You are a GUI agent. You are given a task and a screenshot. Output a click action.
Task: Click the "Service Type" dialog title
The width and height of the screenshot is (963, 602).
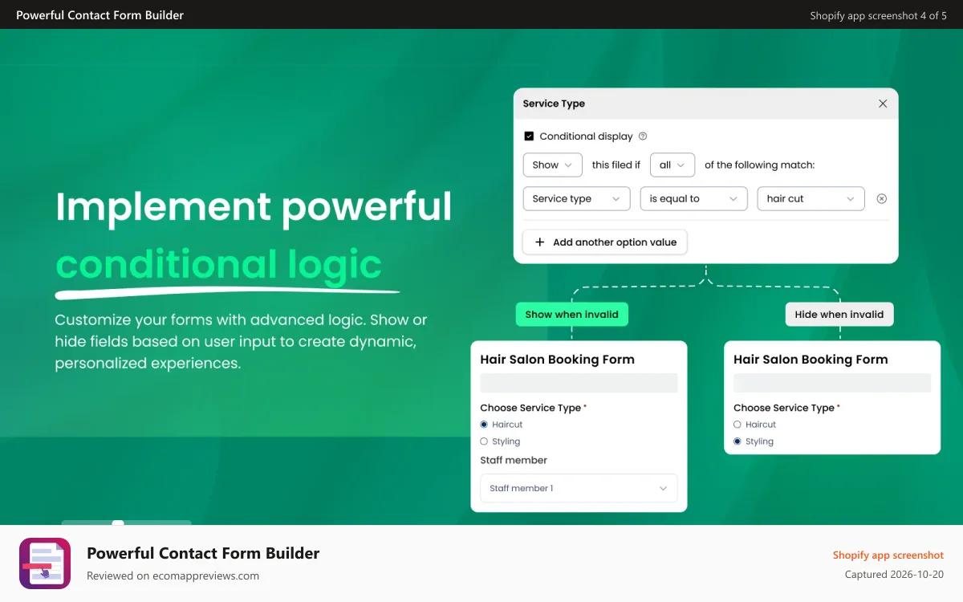coord(554,104)
